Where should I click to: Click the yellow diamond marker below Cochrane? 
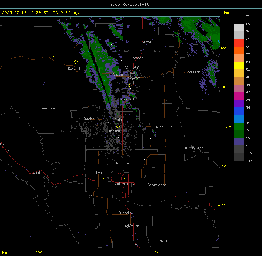pos(103,179)
